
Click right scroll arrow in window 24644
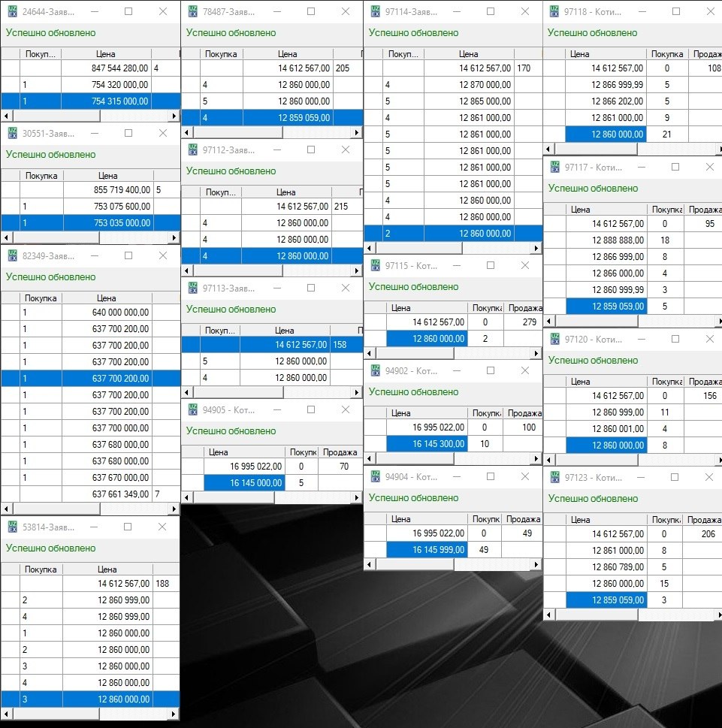coord(174,116)
